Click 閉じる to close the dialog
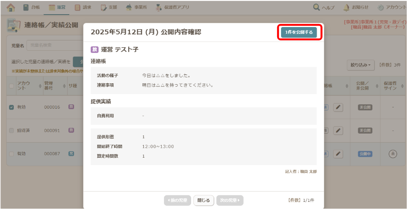Viewport: 408px width, 210px height. pyautogui.click(x=204, y=200)
